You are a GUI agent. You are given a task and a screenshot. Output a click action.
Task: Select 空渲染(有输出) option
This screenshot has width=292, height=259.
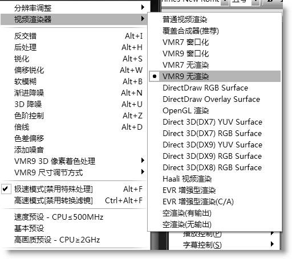coord(215,213)
